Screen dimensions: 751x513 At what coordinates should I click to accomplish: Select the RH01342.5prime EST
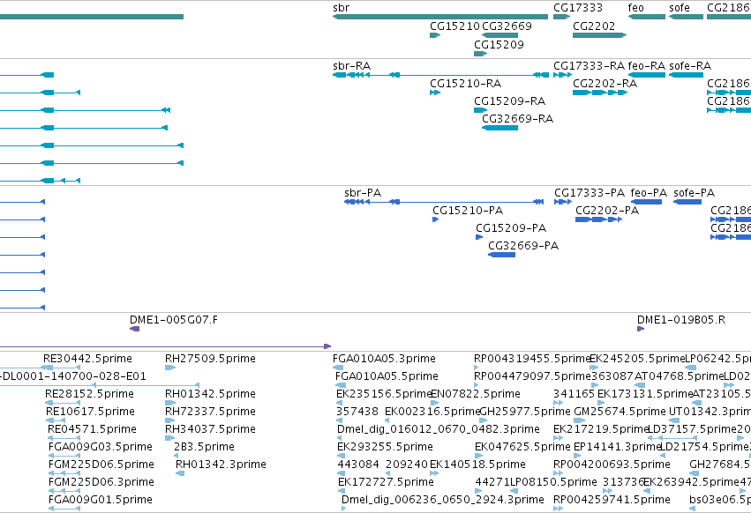[170, 403]
